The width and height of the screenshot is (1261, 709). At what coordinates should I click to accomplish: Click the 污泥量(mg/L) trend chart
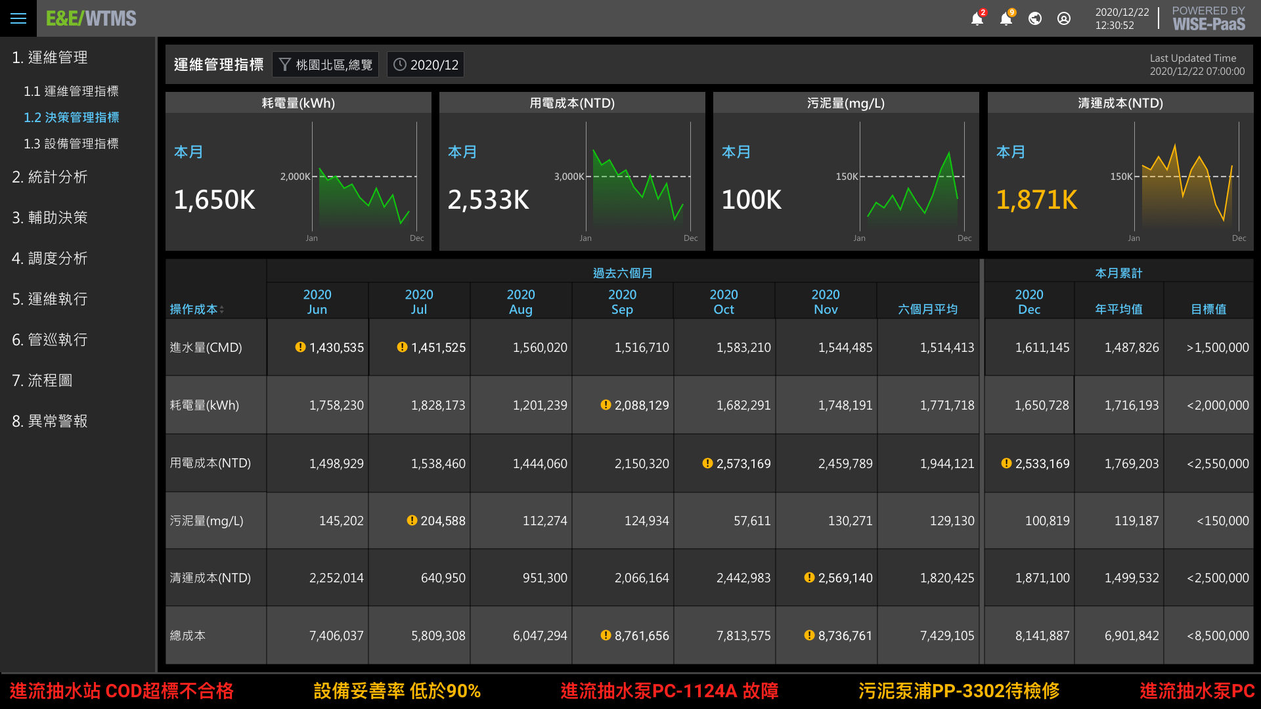(x=912, y=177)
